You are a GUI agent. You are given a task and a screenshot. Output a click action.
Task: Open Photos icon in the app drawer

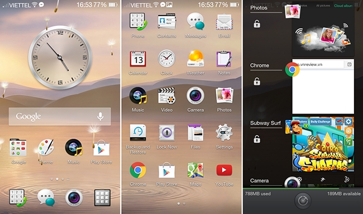point(224,96)
